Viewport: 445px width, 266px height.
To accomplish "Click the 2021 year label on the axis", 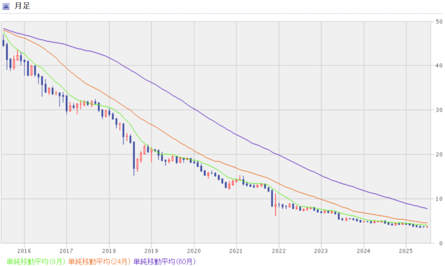I will click(236, 251).
